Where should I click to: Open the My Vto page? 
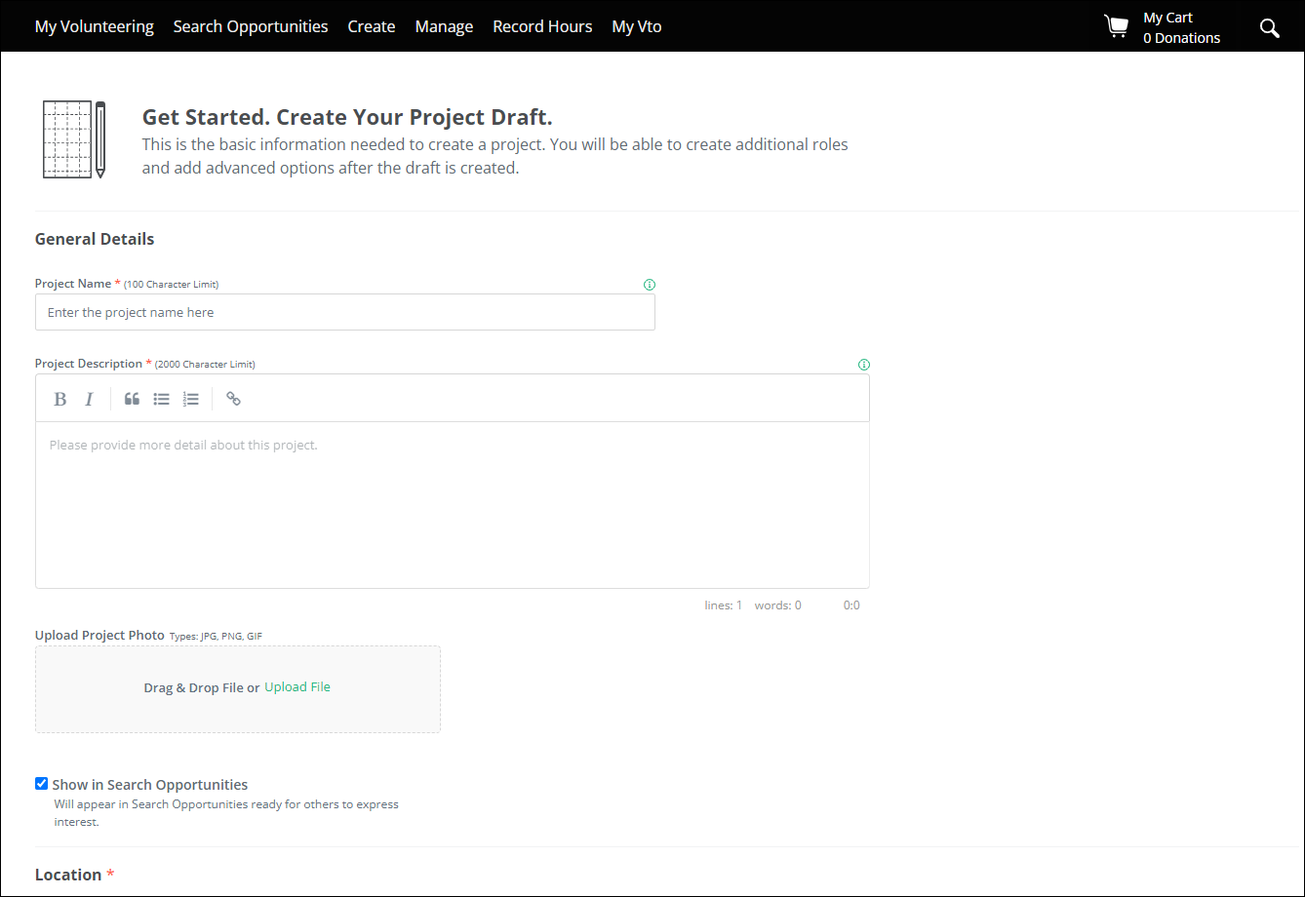[637, 26]
